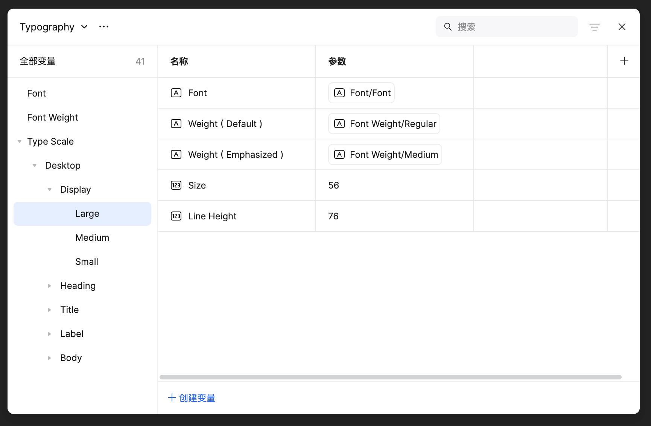Image resolution: width=651 pixels, height=426 pixels.
Task: Click the more options ellipsis icon
Action: coord(104,26)
